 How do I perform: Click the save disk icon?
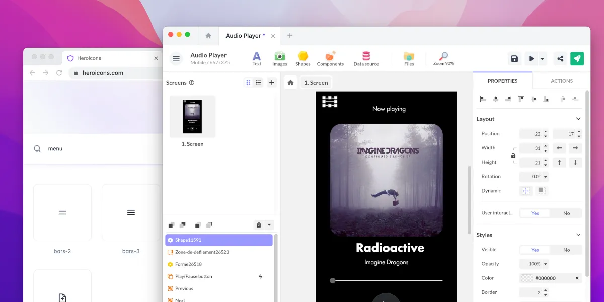[514, 59]
